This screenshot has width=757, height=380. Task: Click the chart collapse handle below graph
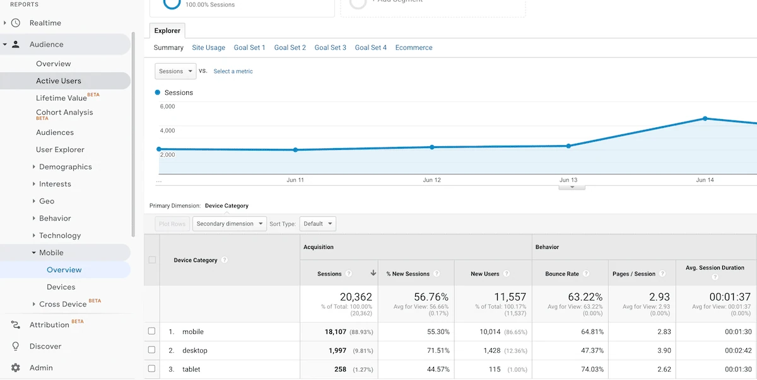pyautogui.click(x=572, y=187)
